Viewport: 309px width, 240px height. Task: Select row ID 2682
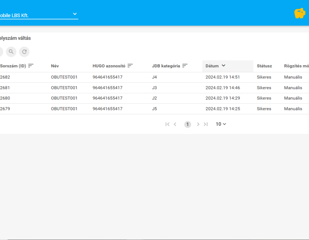click(x=5, y=77)
